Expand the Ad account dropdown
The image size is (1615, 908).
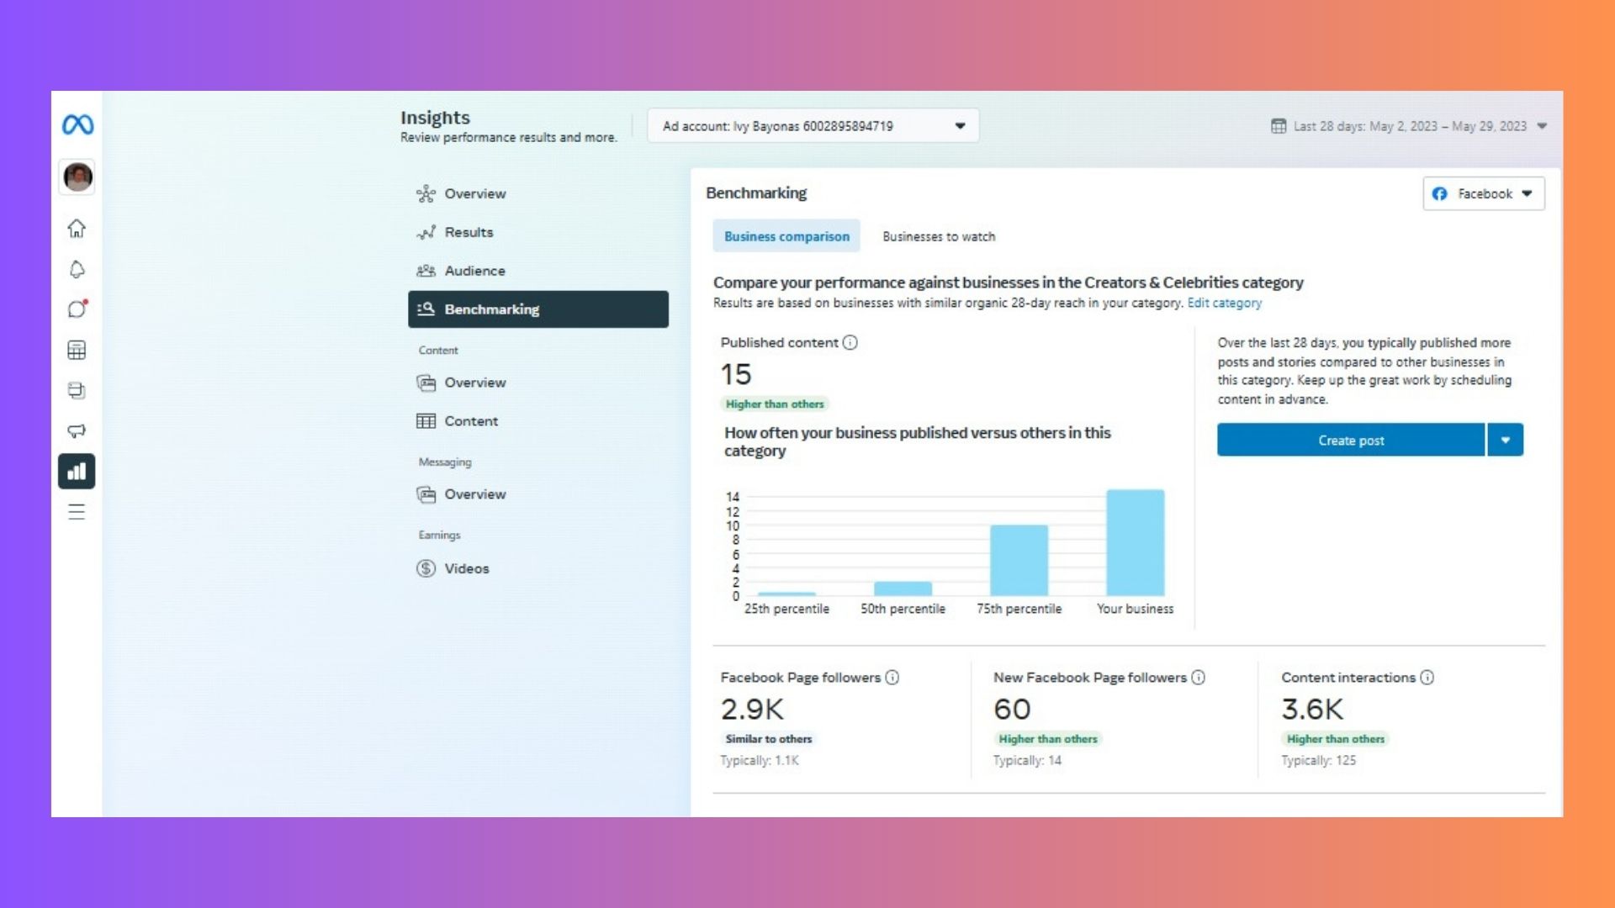point(813,126)
